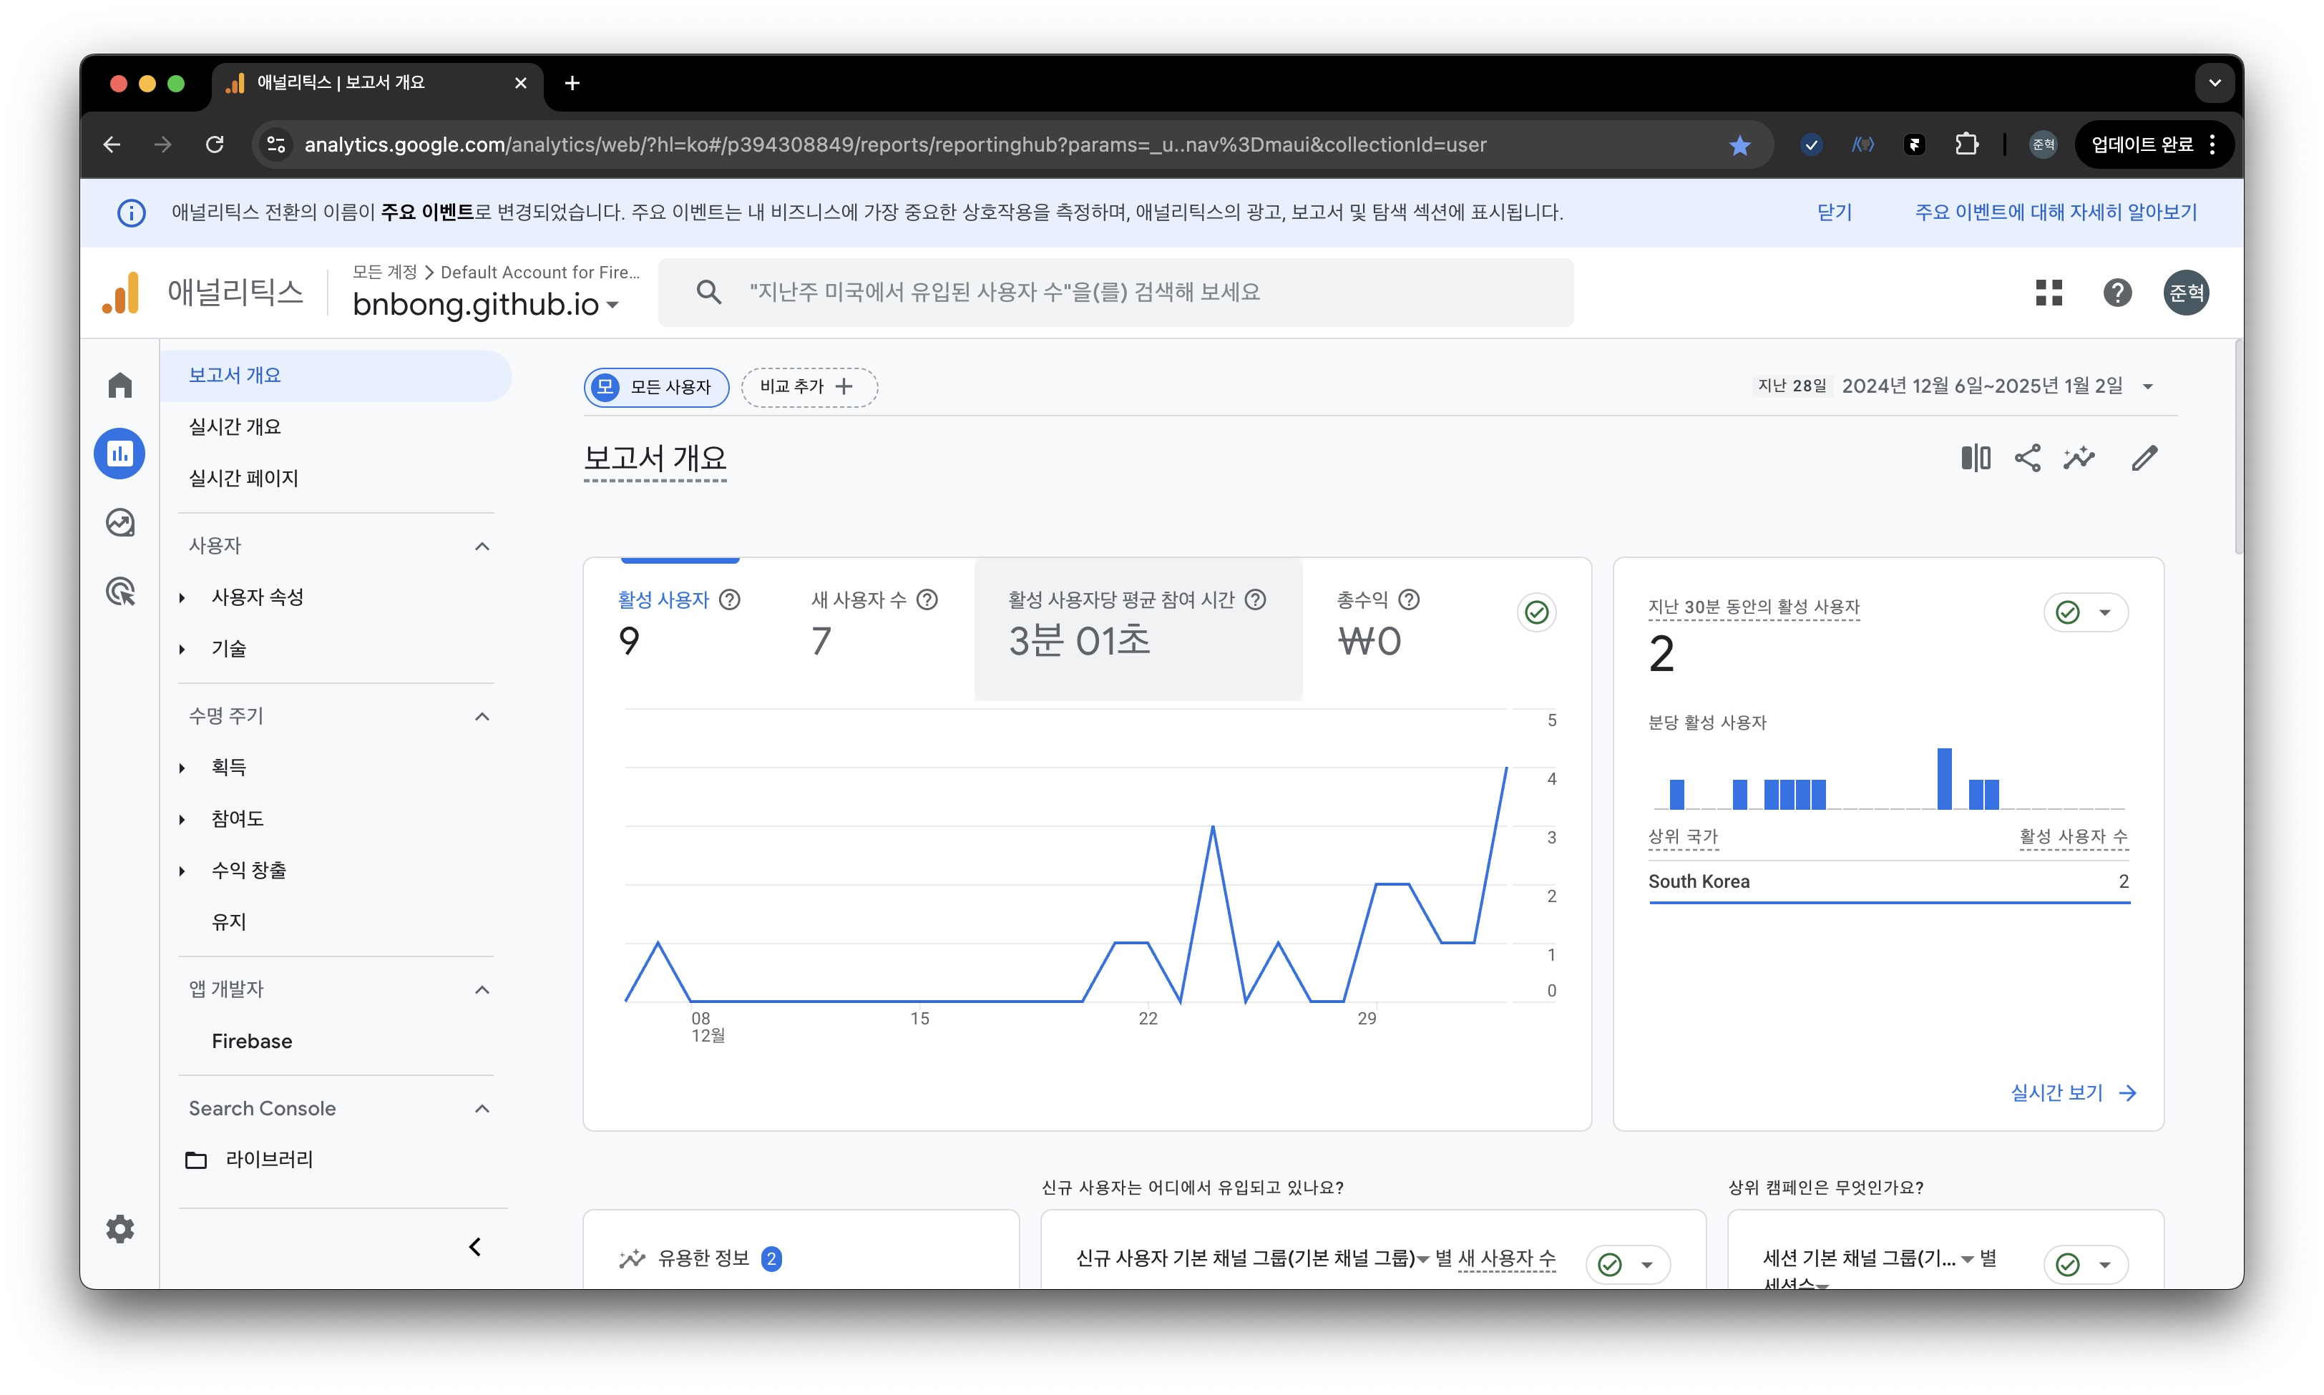Image resolution: width=2324 pixels, height=1395 pixels.
Task: Expand the 기술 tree item
Action: 182,649
